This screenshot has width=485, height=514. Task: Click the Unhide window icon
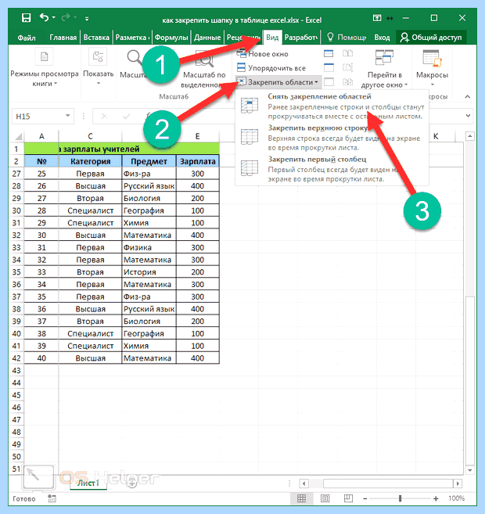coord(329,81)
